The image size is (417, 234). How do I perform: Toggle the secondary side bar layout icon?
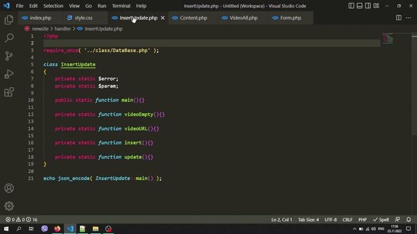pyautogui.click(x=367, y=6)
